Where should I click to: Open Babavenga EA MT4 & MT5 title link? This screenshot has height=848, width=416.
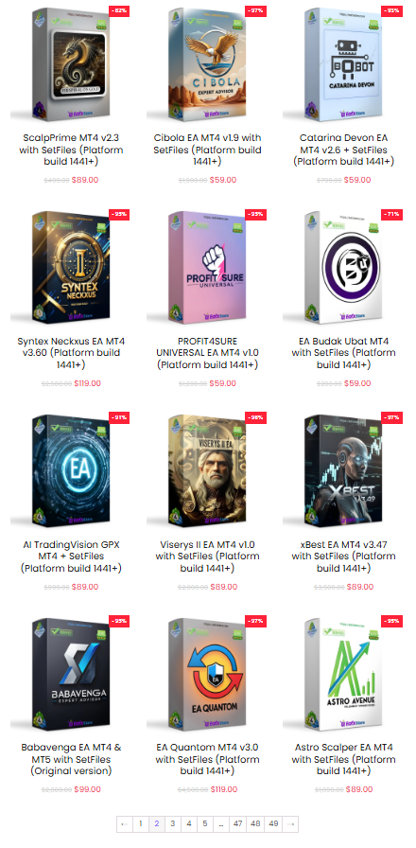[71, 759]
